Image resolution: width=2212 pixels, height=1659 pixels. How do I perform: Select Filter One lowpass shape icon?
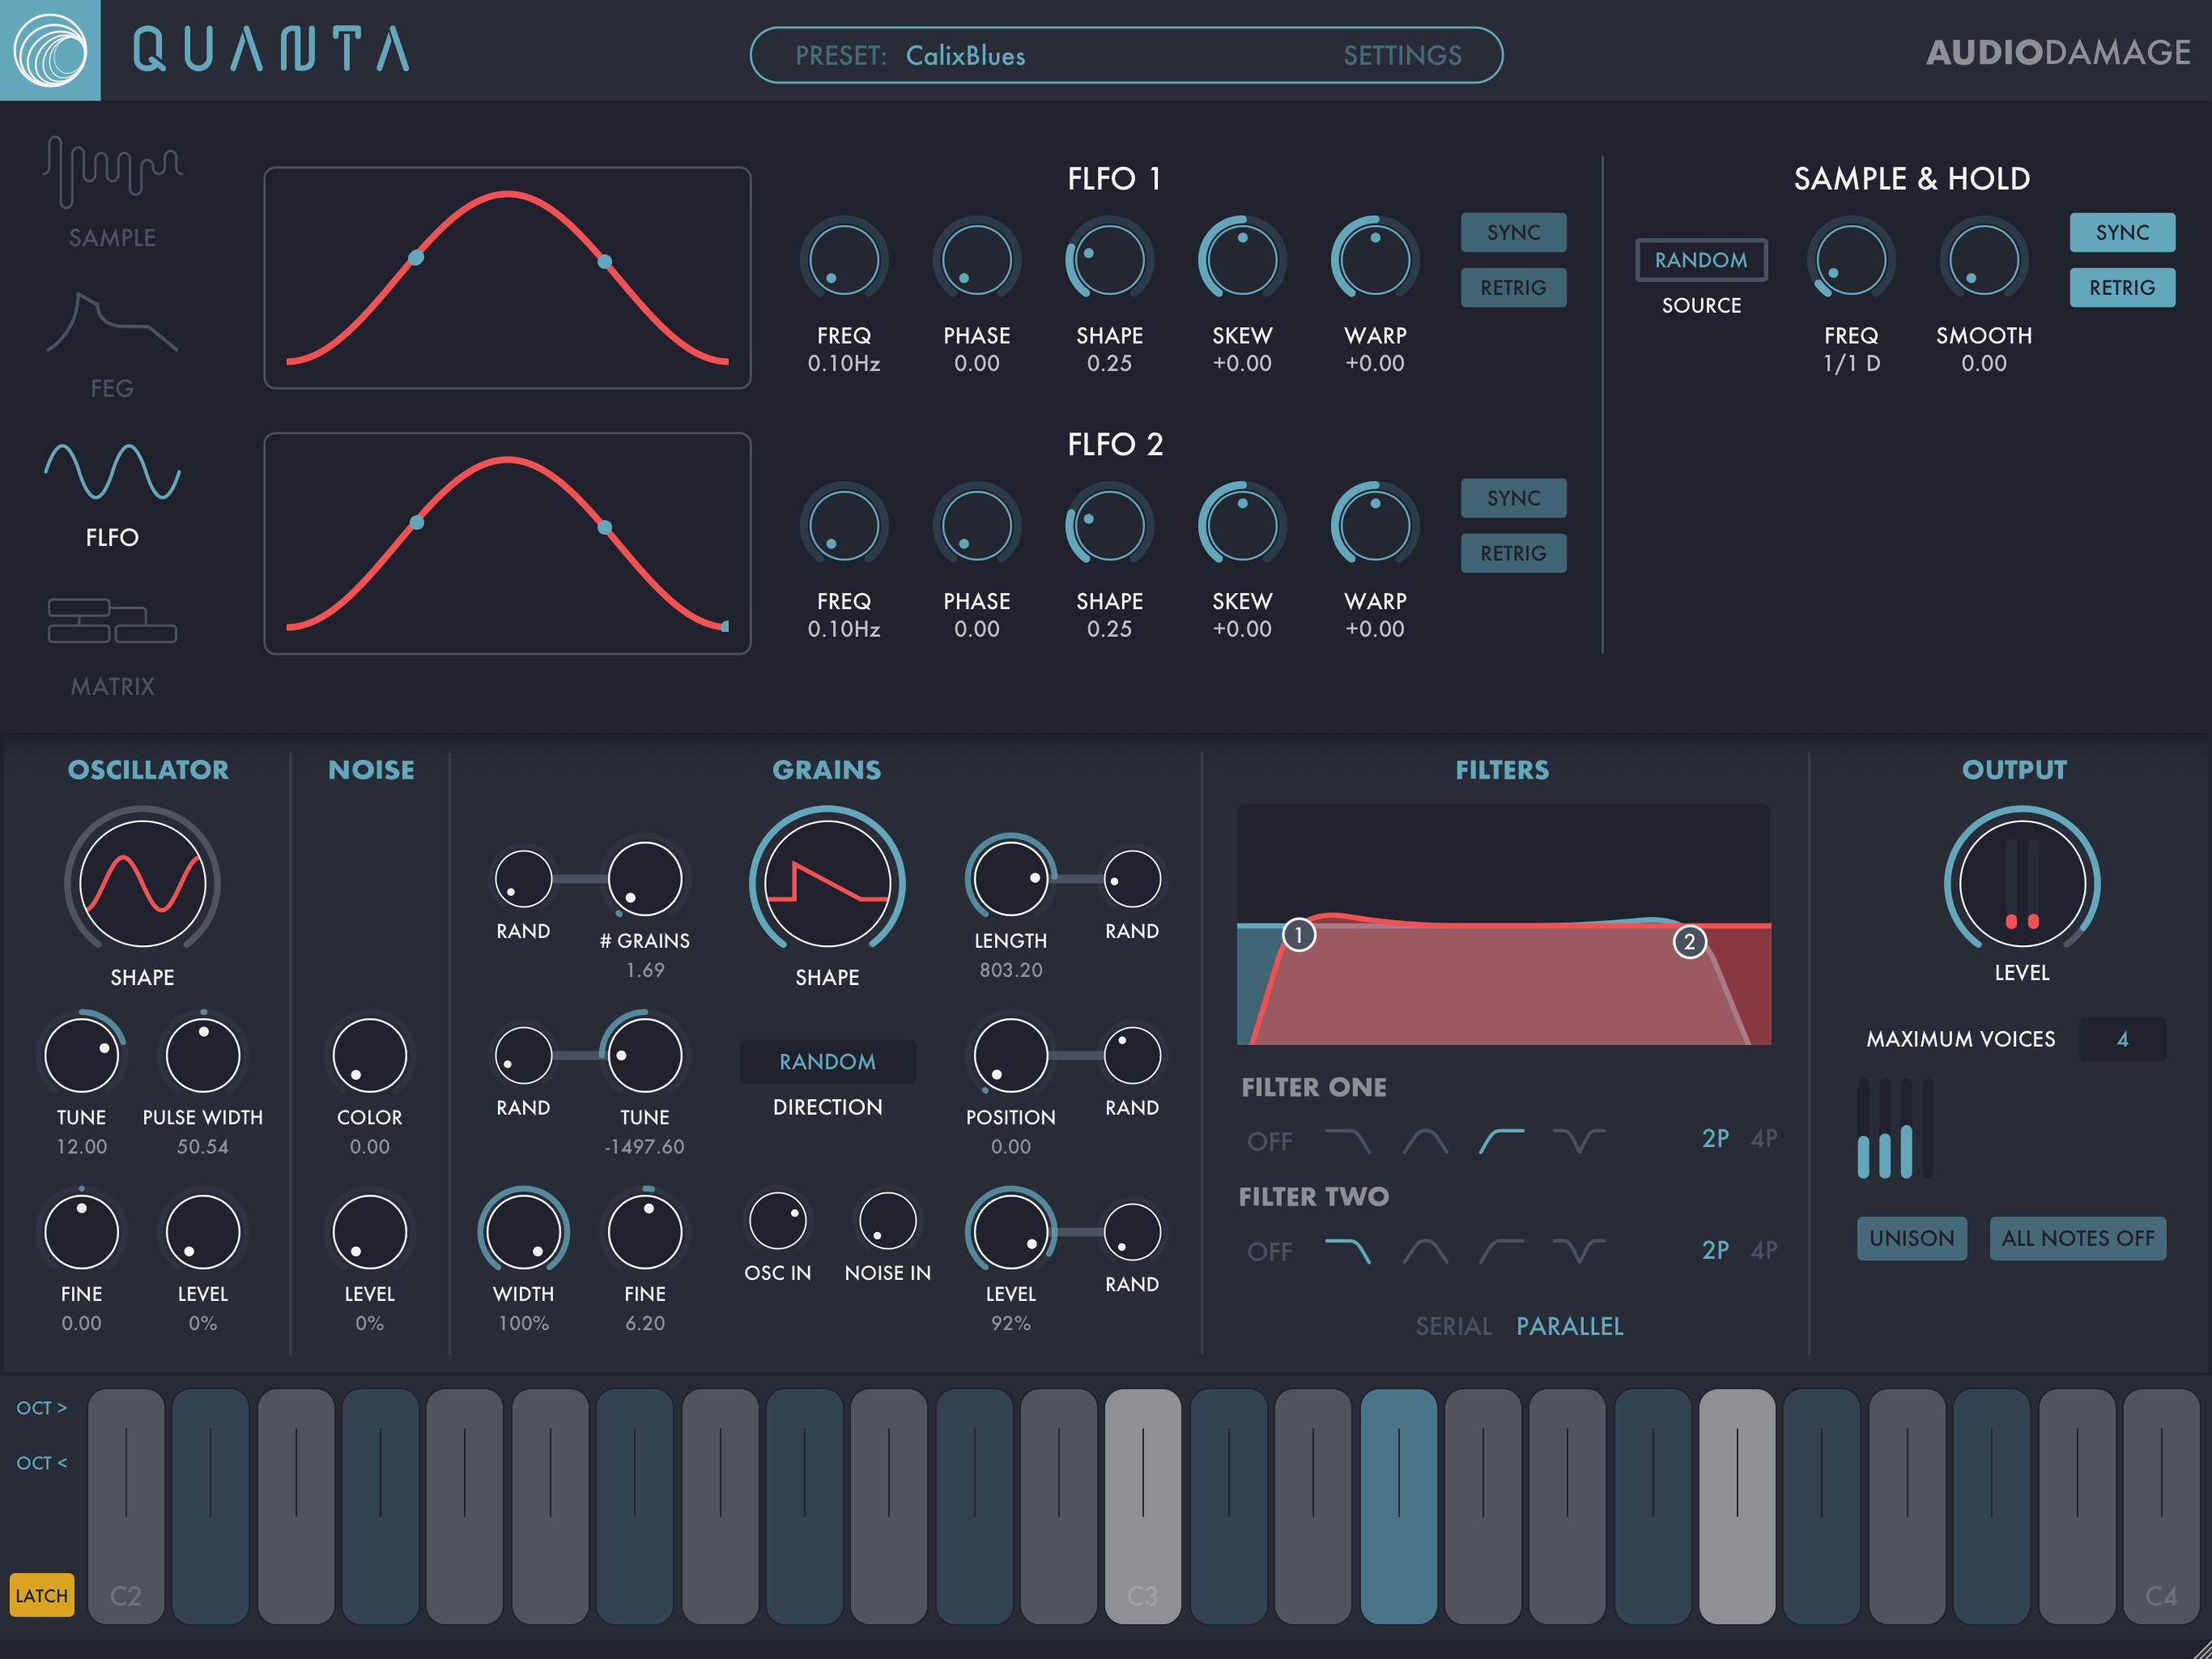tap(1347, 1141)
